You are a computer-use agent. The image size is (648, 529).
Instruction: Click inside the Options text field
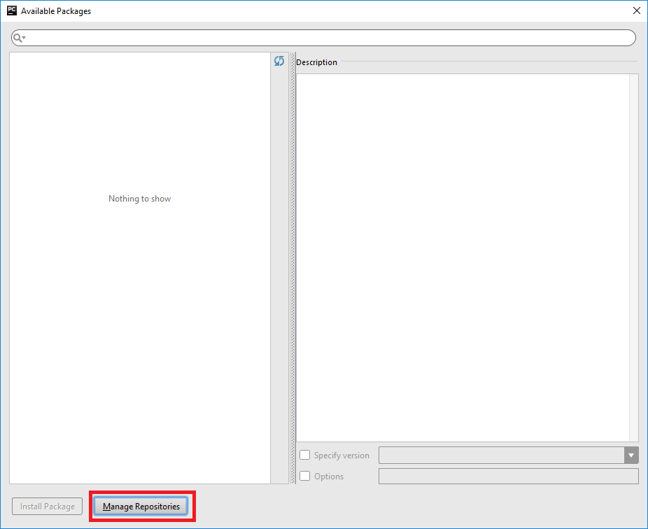[508, 477]
